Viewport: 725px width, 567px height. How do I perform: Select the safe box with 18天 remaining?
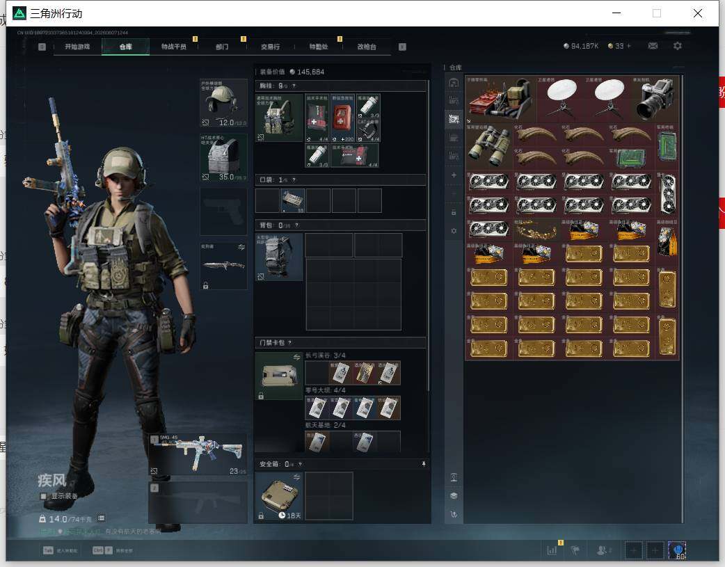[279, 496]
